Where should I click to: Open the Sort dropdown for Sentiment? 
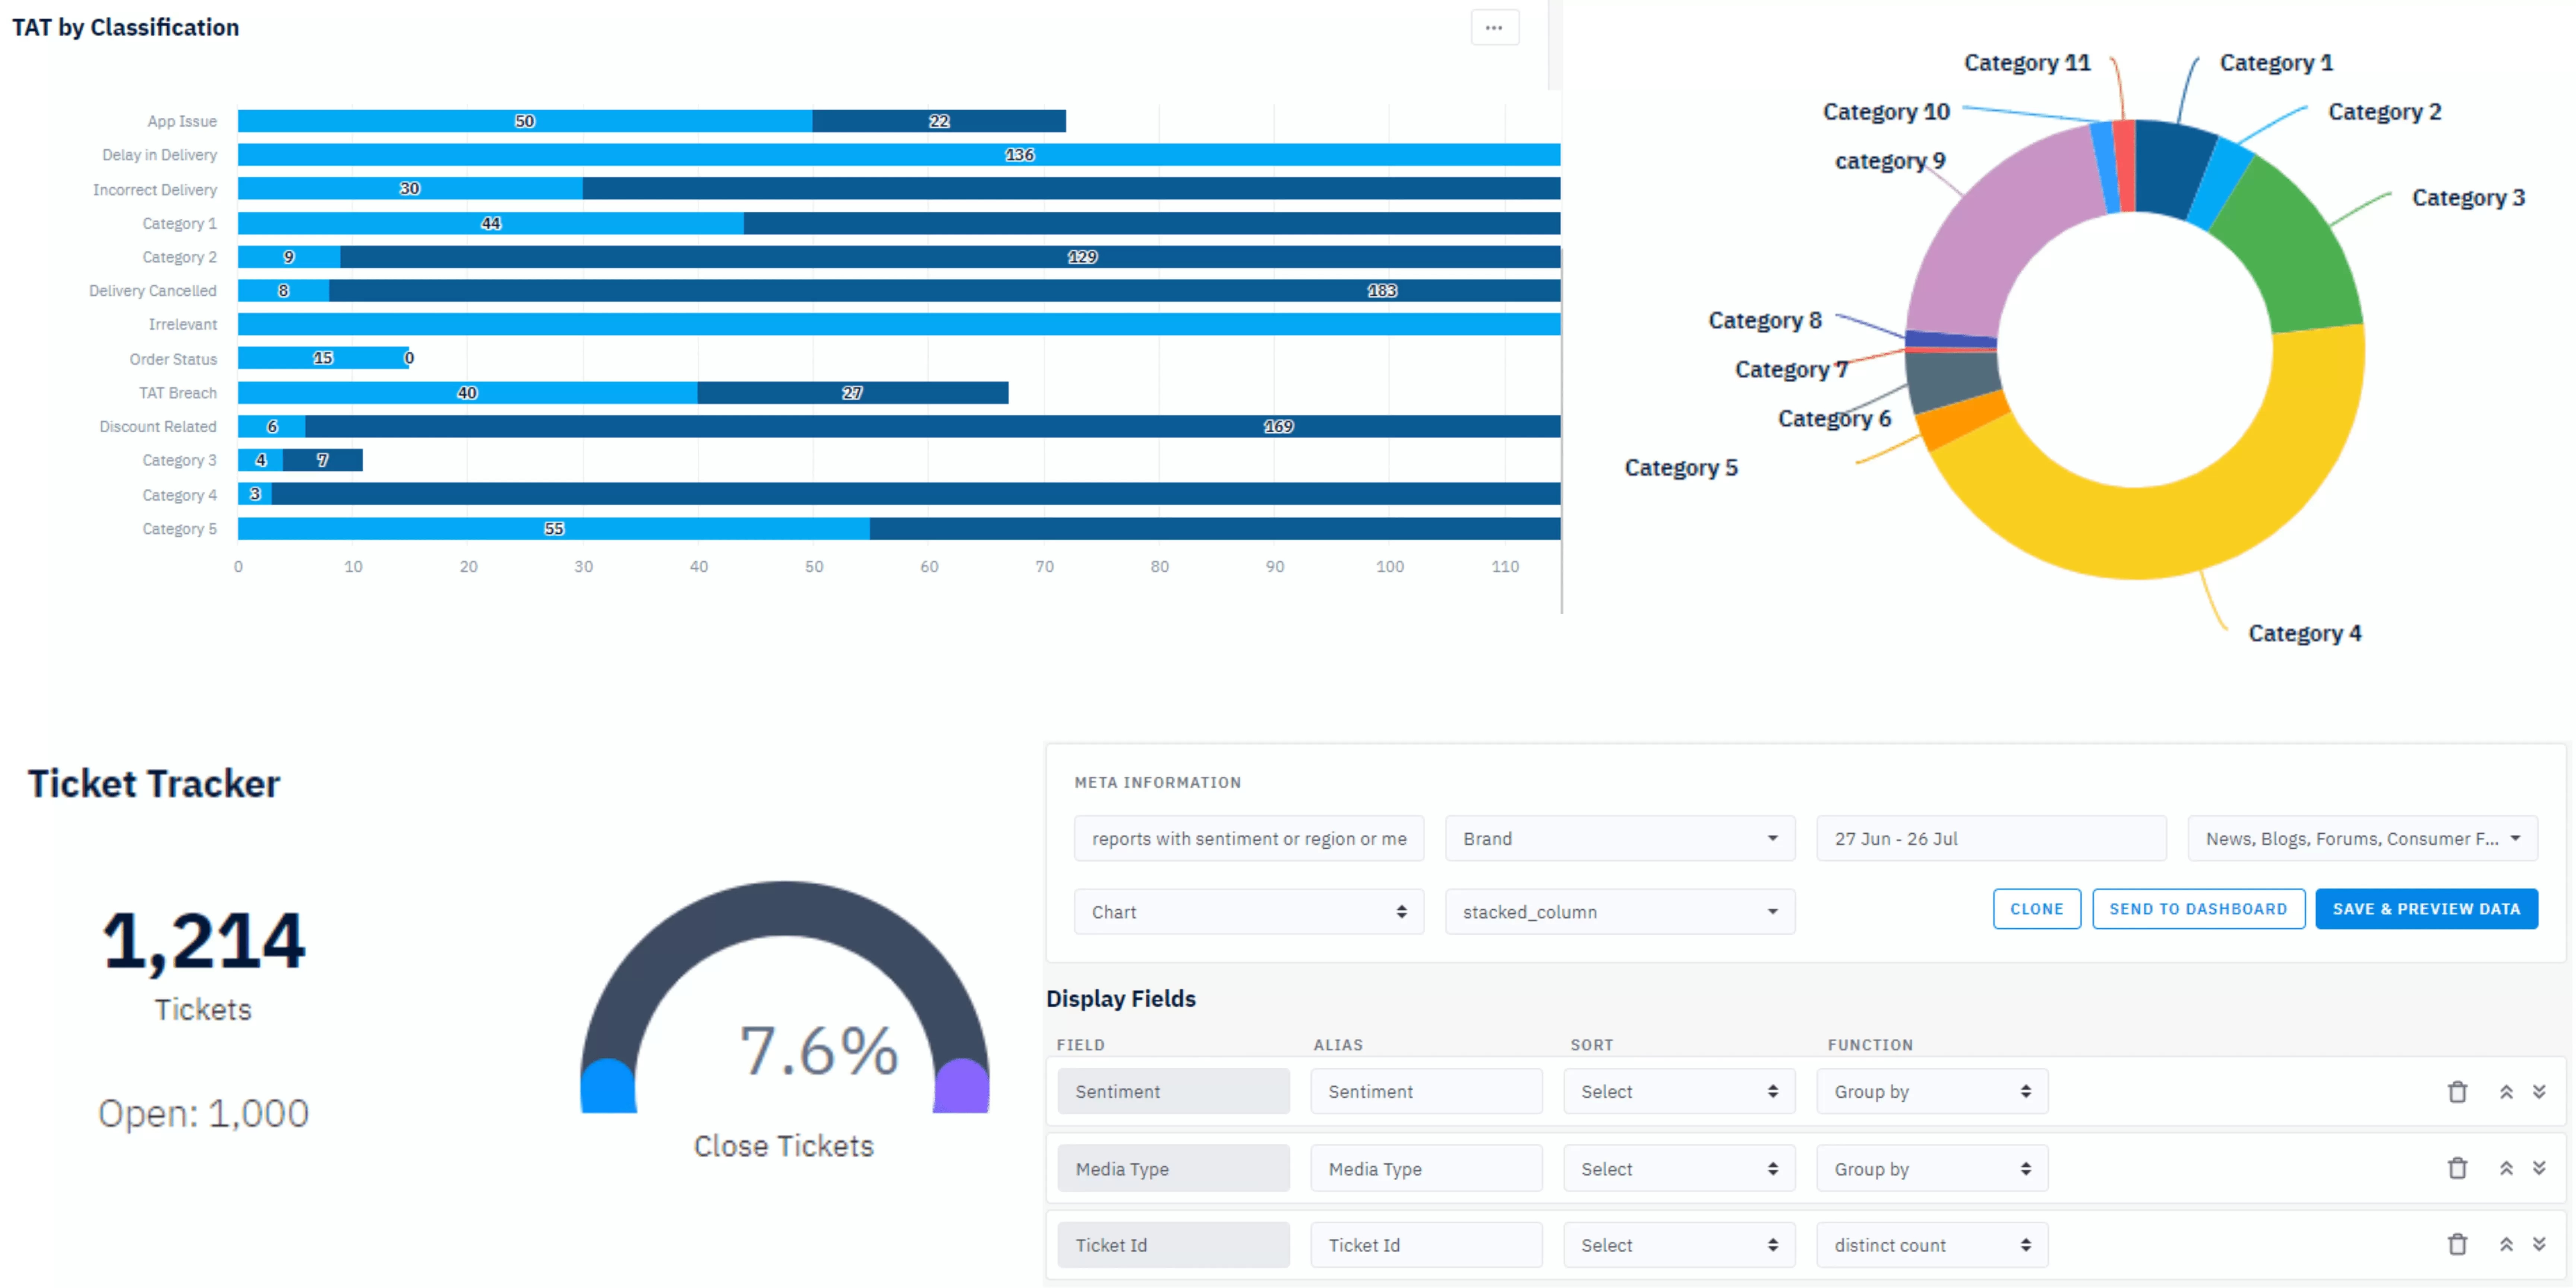(1678, 1091)
